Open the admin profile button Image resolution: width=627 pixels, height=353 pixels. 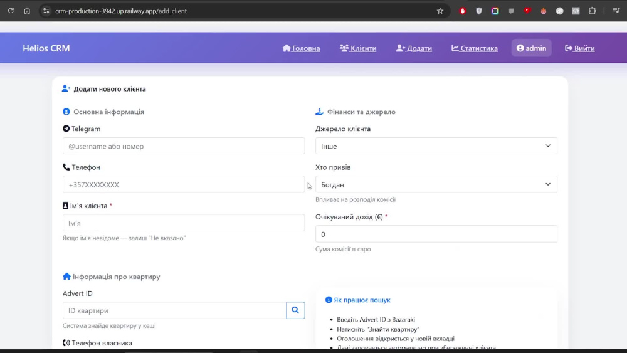531,48
